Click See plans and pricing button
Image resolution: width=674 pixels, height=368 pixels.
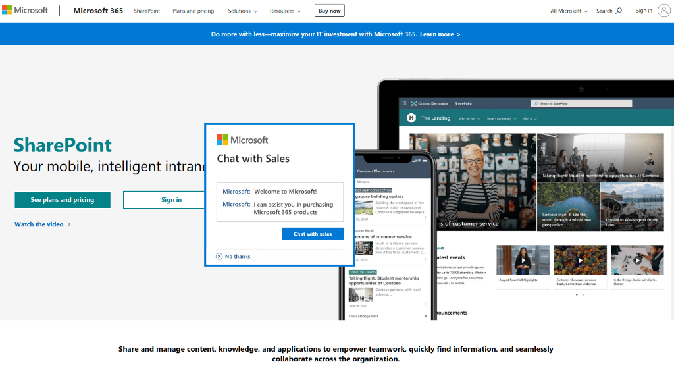click(x=63, y=200)
